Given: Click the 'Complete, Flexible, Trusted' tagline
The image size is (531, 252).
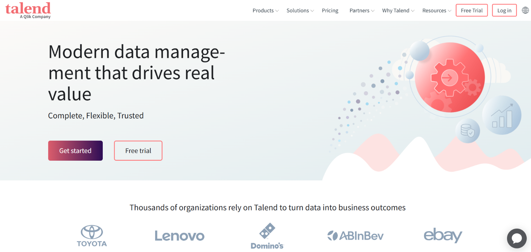Looking at the screenshot, I should tap(96, 116).
